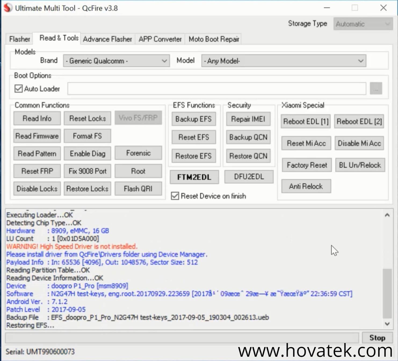Screen dimensions: 398x361
Task: Click the Root button
Action: click(x=138, y=171)
